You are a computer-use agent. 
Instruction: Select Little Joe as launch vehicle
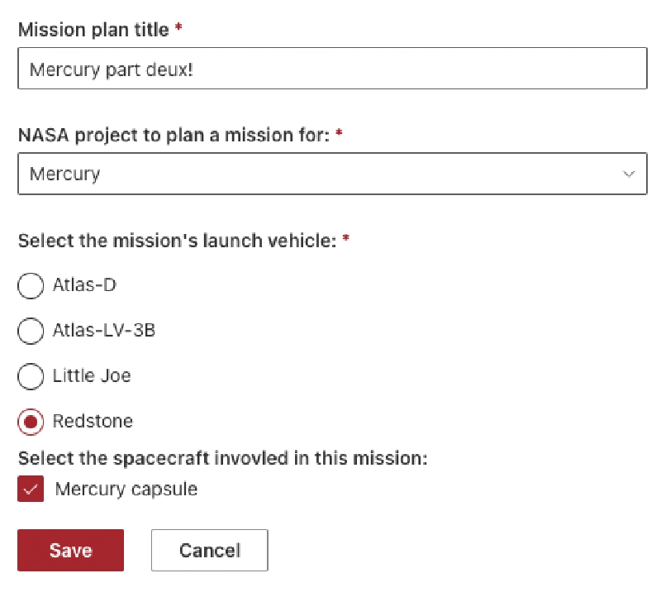click(x=31, y=376)
